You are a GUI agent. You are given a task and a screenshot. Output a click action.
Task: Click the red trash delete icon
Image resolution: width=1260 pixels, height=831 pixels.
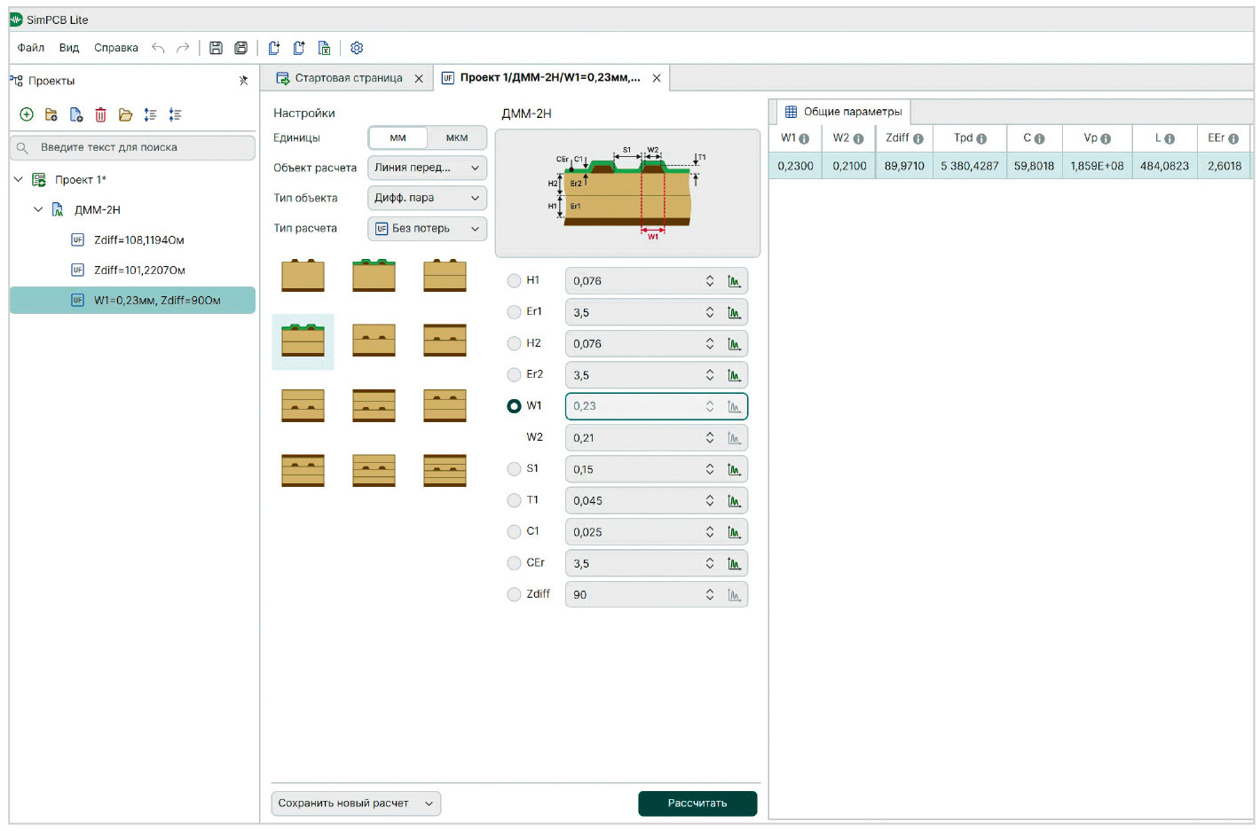point(101,114)
